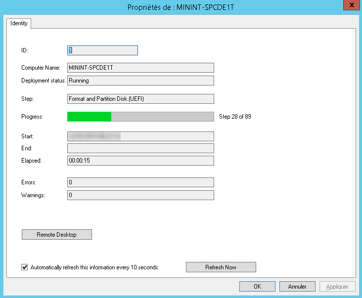Click the 'Elapsed:' label
The width and height of the screenshot is (362, 298).
coord(31,161)
